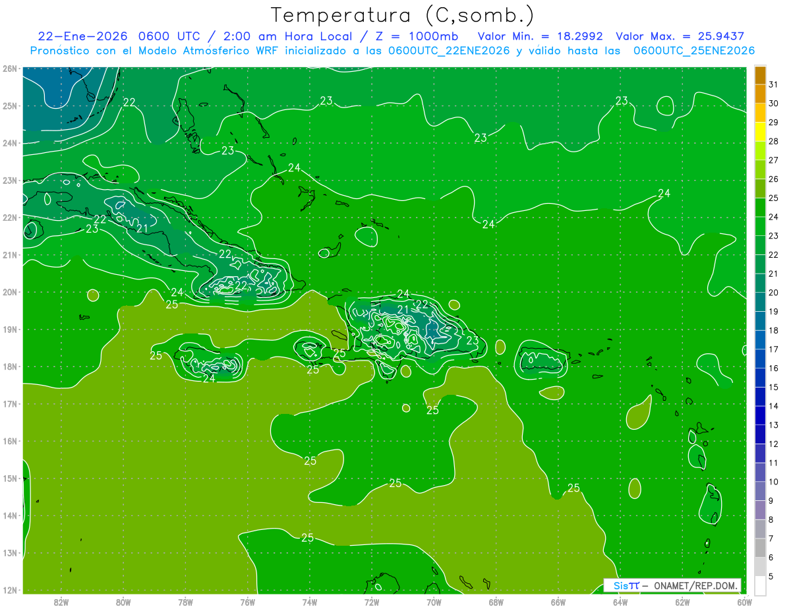
Task: Click the 76W longitude axis label
Action: click(x=247, y=602)
